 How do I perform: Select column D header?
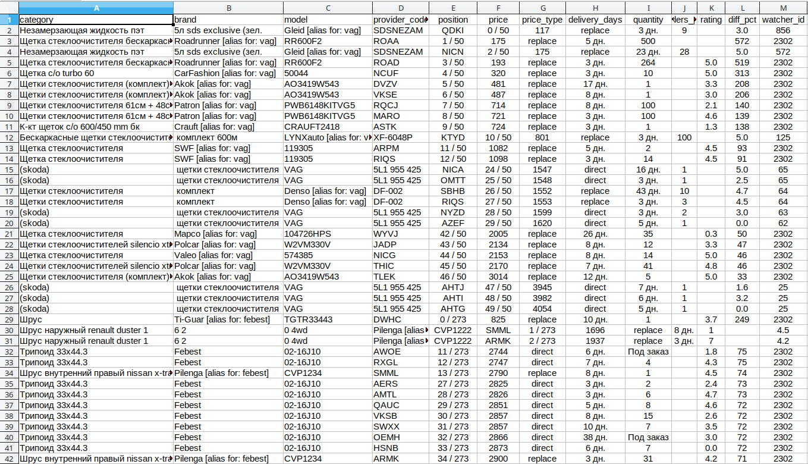(x=401, y=8)
